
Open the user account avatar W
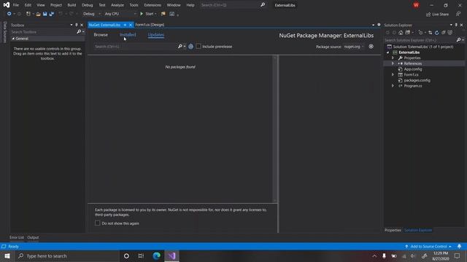[x=416, y=5]
